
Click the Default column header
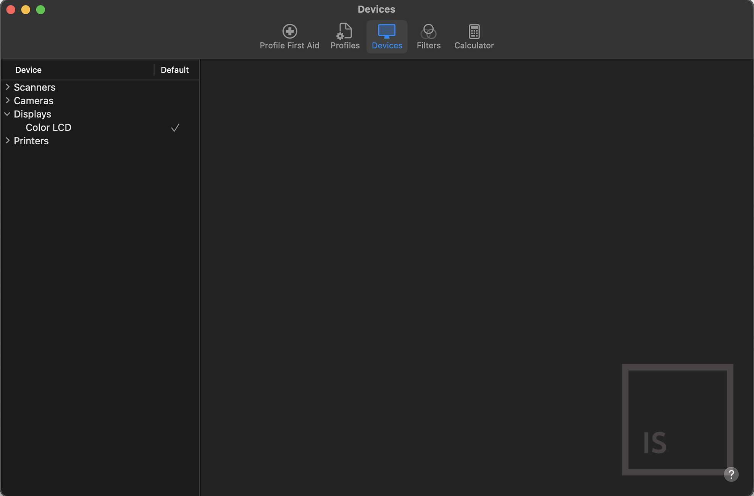point(175,70)
